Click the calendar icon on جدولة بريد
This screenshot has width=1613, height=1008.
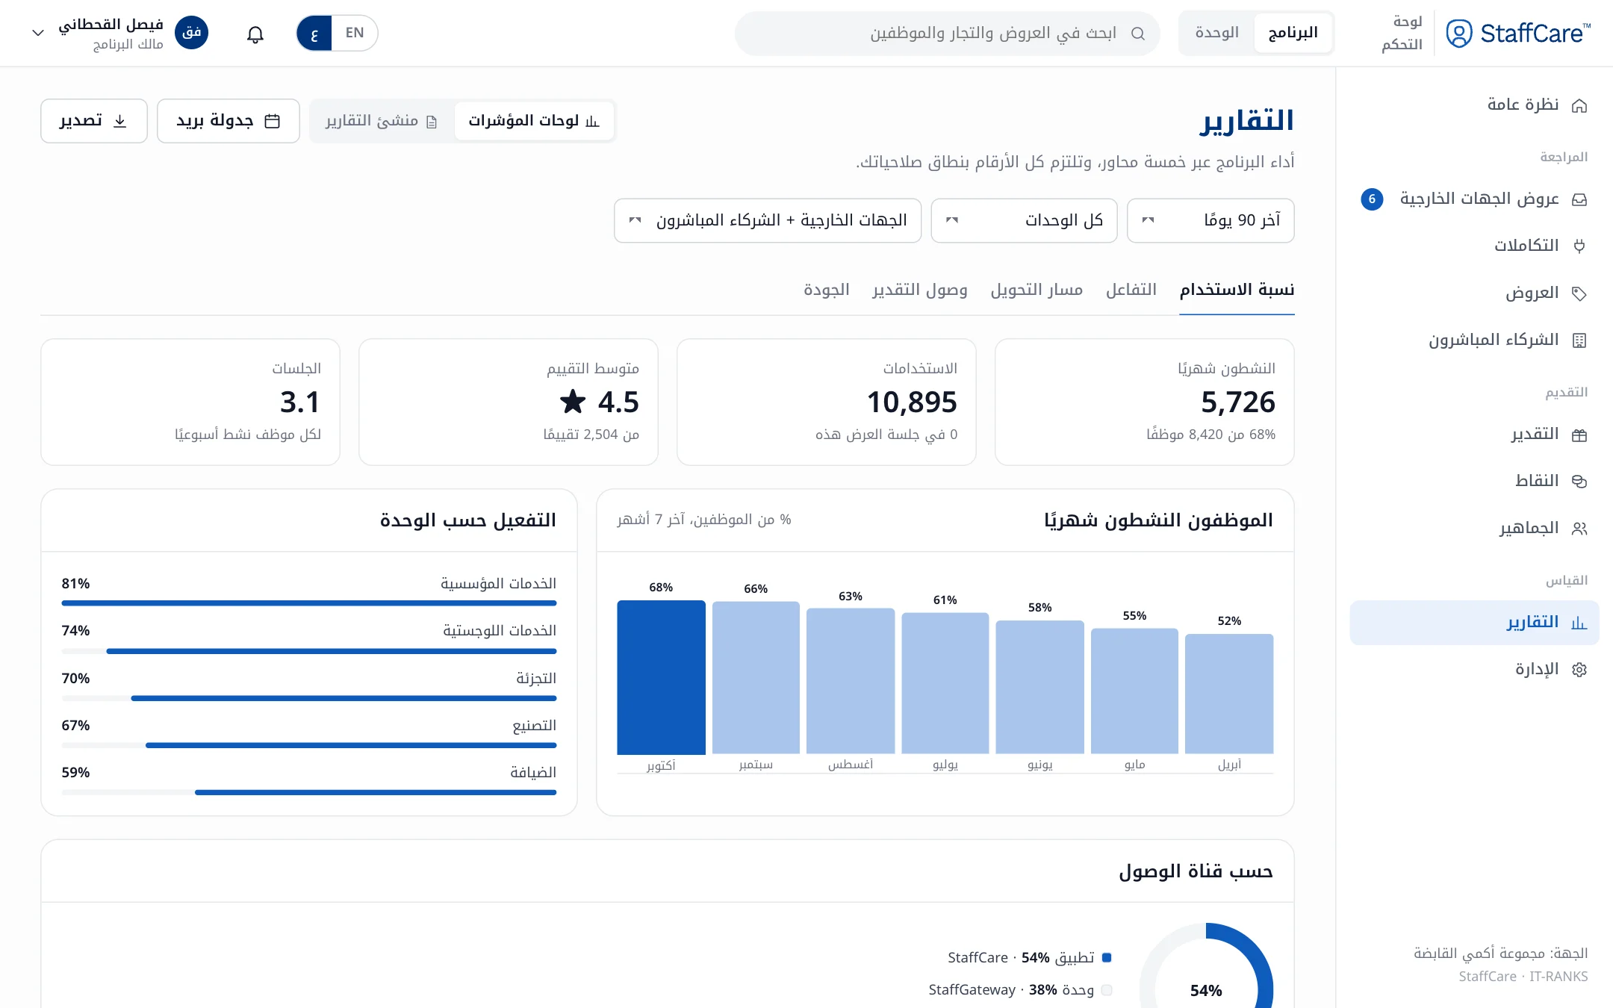tap(273, 121)
